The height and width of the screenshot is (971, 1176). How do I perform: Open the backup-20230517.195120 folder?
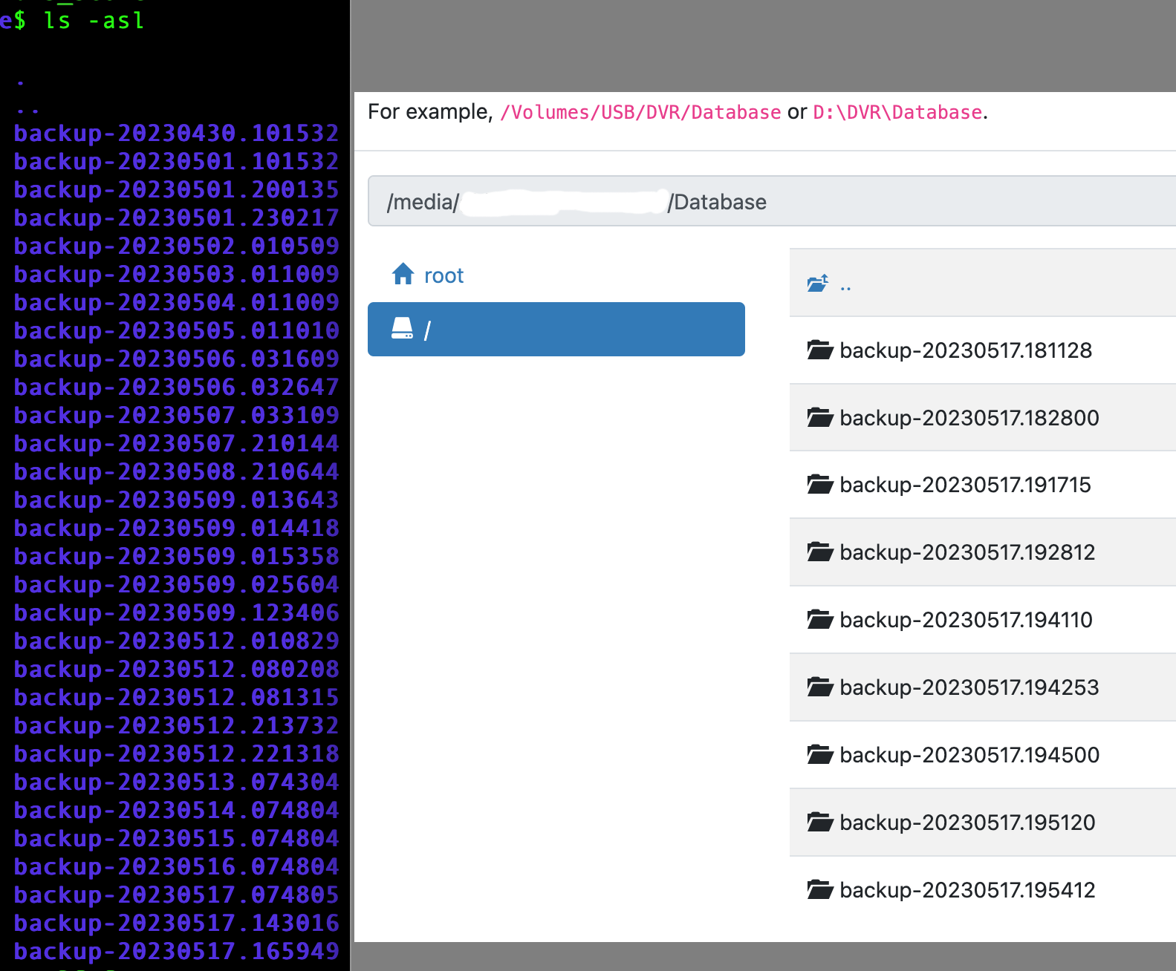pos(967,823)
